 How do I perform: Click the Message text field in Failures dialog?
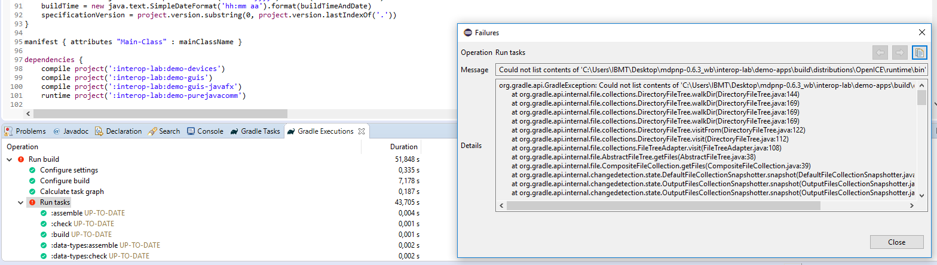click(711, 70)
